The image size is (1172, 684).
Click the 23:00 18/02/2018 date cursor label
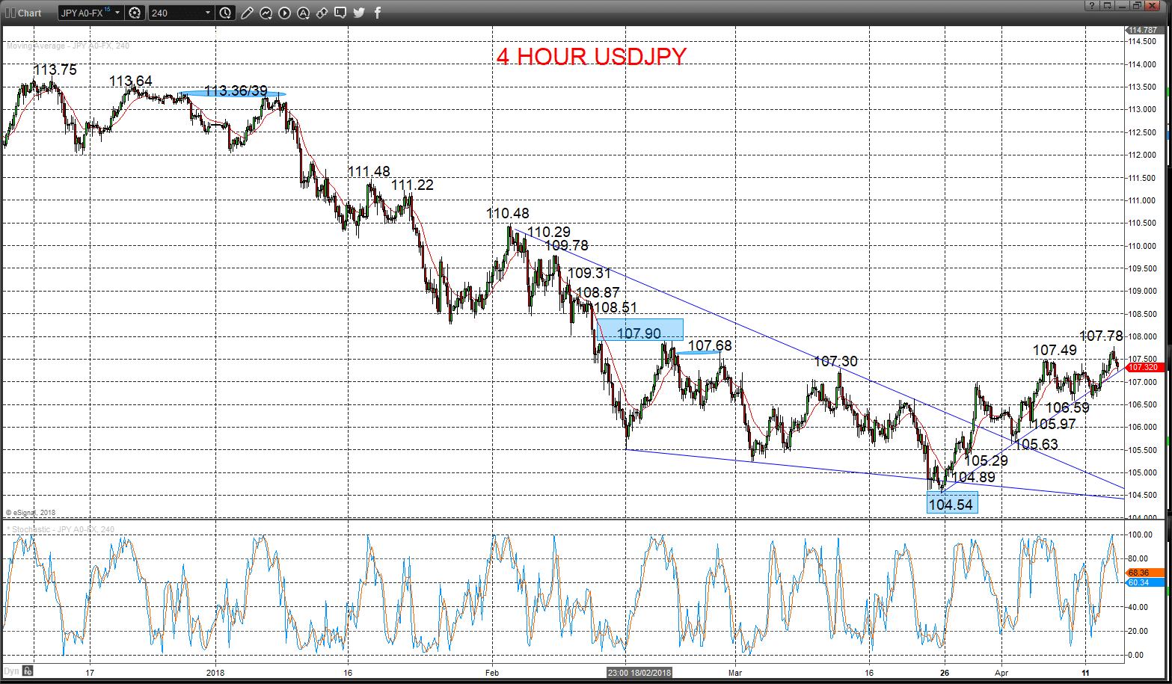click(639, 672)
